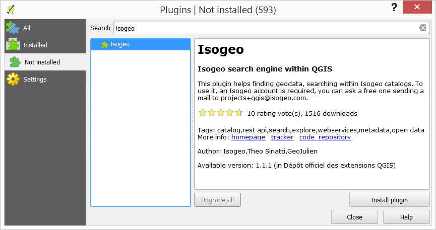Screen dimensions: 436x230
Task: Click the Upgrade all button
Action: (x=217, y=200)
